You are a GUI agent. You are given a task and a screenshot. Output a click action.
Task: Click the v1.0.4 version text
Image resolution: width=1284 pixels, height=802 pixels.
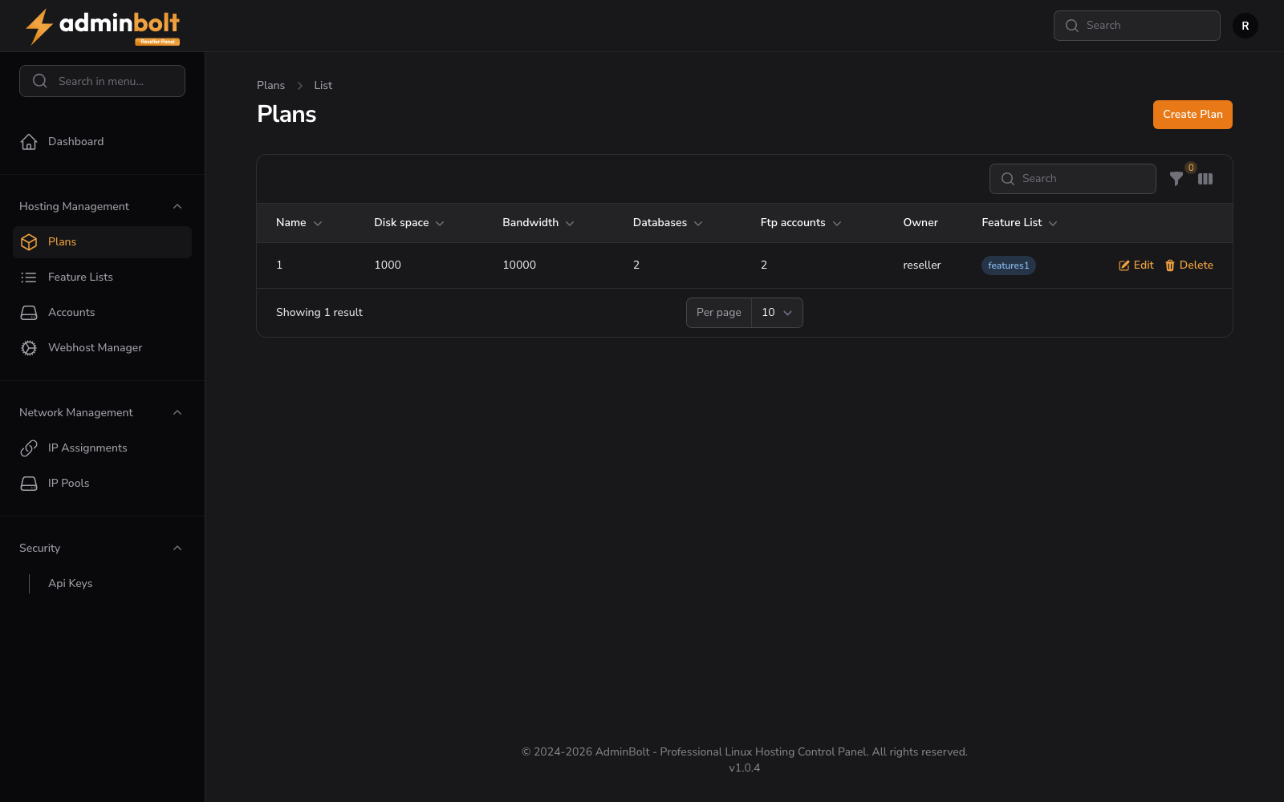coord(745,768)
